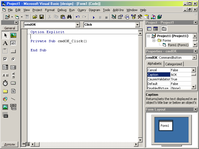
Task: Open the Toolbox hammer-wrench icon
Action: [140, 17]
